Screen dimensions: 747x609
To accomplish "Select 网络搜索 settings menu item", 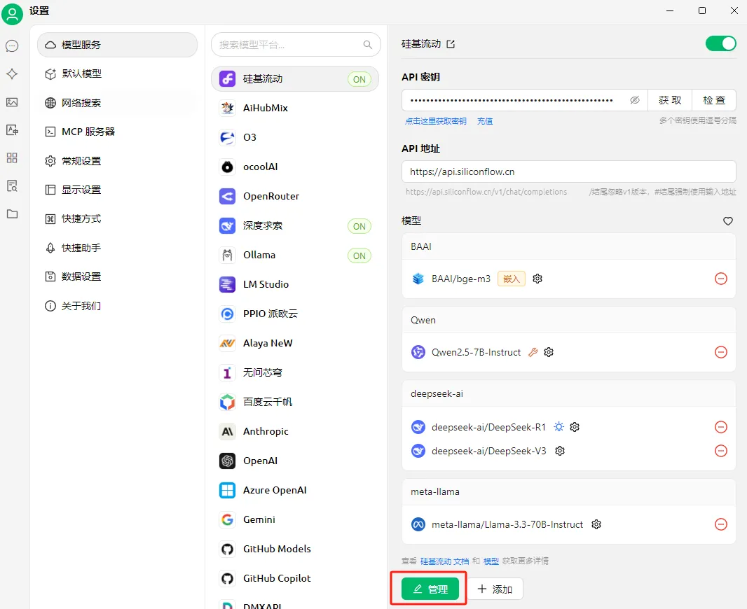I will click(117, 103).
